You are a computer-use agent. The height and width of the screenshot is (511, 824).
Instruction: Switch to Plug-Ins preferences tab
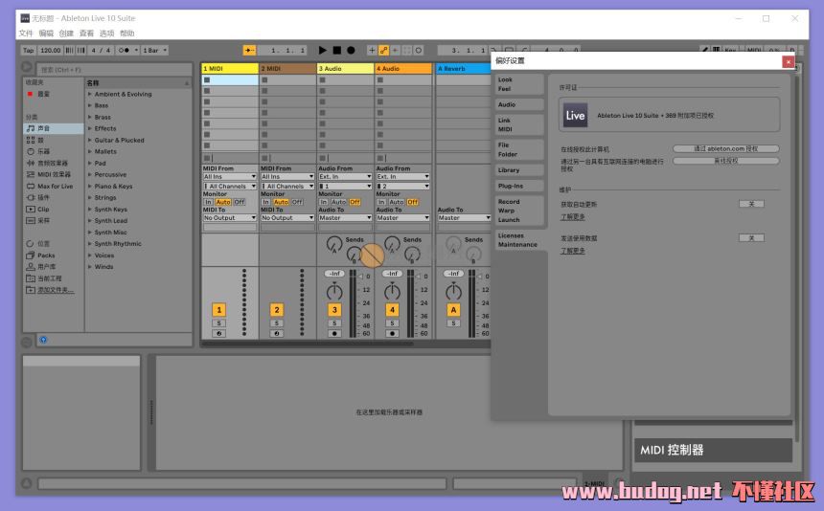pos(518,186)
